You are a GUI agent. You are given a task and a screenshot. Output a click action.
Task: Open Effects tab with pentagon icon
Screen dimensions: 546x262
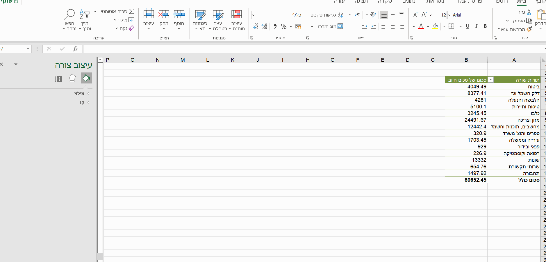[x=72, y=78]
